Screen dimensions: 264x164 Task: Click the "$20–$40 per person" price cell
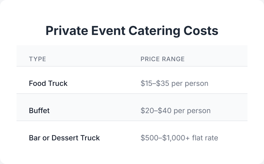(x=175, y=111)
